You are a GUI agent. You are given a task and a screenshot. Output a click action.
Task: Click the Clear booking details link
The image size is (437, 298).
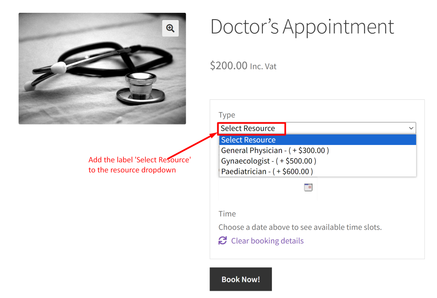(x=267, y=241)
